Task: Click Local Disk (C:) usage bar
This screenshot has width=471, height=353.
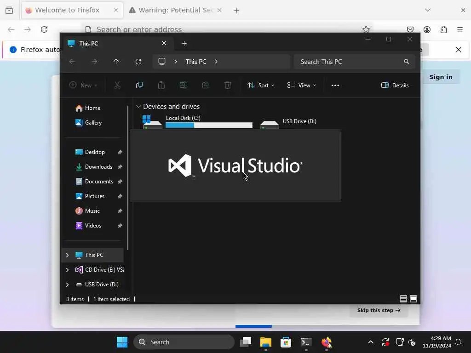Action: 209,125
